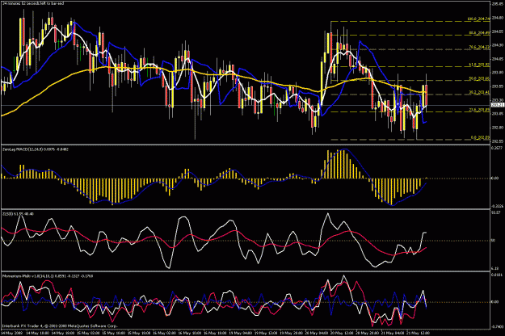Click the 15 May 02:00 time axis label
Screen dimensions: 505x336
tap(87, 333)
